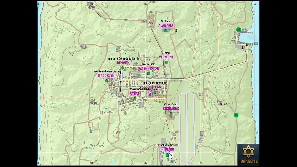The width and height of the screenshot is (297, 167).
Task: Click the ISRAELITE Star of David logo
Action: point(248,152)
